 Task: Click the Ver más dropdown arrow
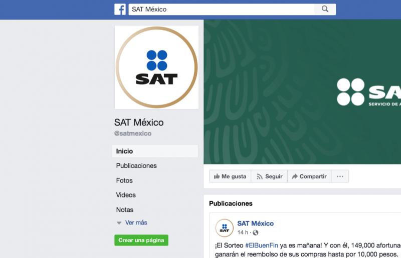(x=119, y=223)
